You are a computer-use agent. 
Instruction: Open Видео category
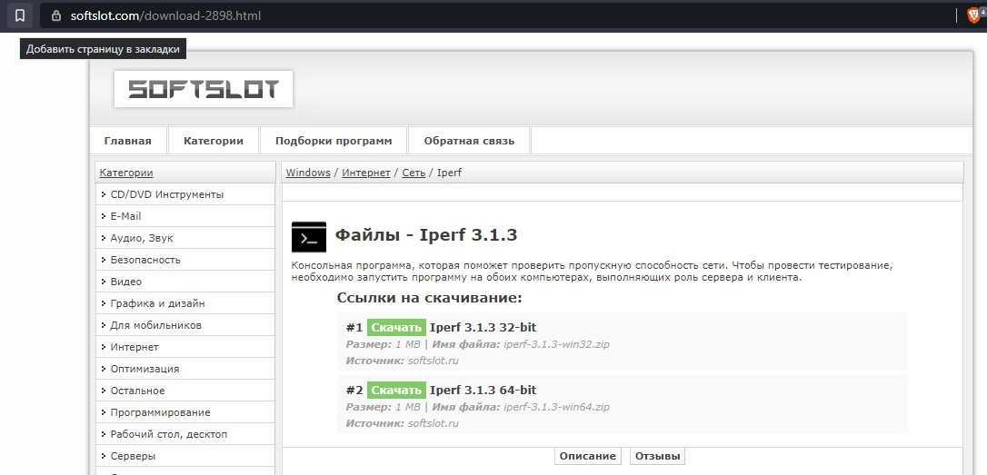click(126, 282)
